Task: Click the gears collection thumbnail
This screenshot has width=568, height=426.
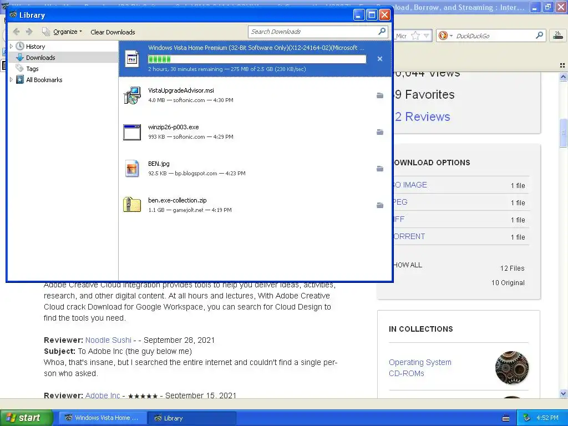Action: click(512, 367)
